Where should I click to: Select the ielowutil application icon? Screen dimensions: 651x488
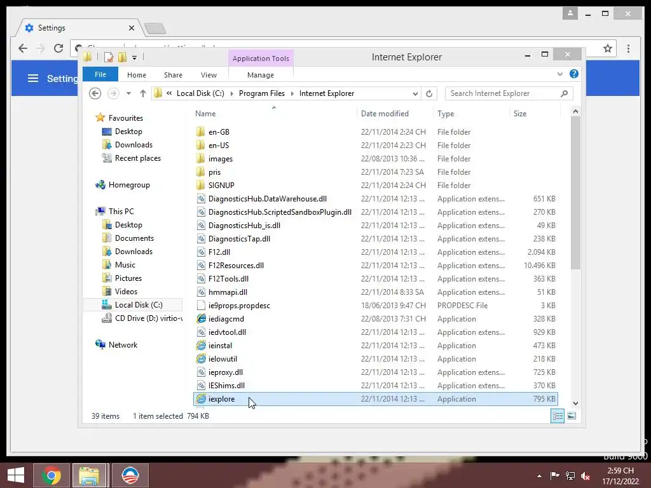pyautogui.click(x=201, y=358)
